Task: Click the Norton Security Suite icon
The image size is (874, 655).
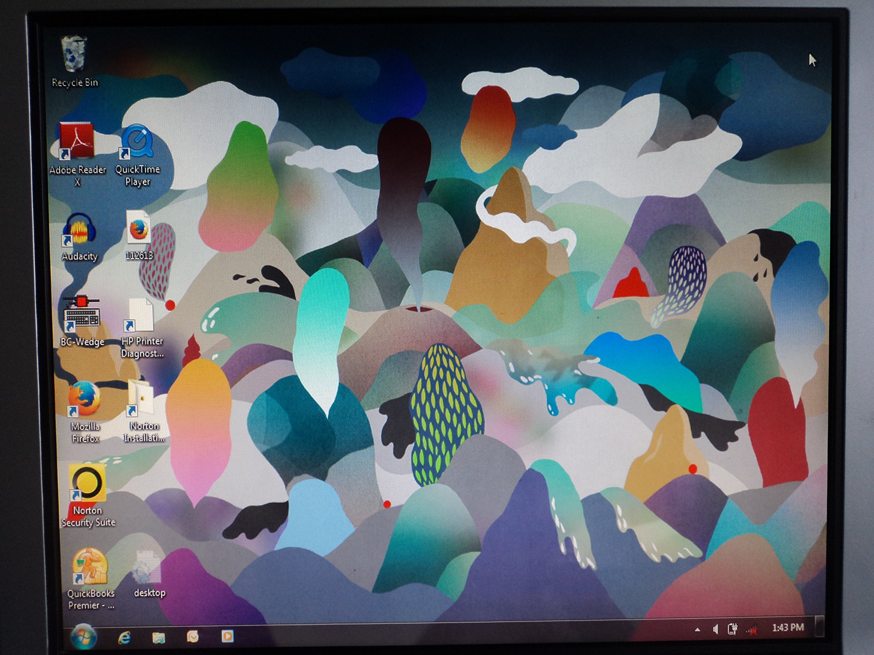Action: coord(87,484)
